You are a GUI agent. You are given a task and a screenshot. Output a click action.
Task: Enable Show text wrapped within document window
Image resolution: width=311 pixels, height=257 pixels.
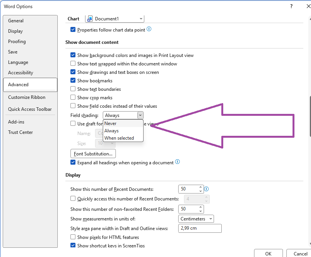tap(73, 63)
